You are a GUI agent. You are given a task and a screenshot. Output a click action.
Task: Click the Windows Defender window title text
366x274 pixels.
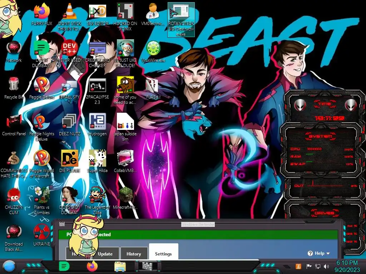[x=198, y=224]
